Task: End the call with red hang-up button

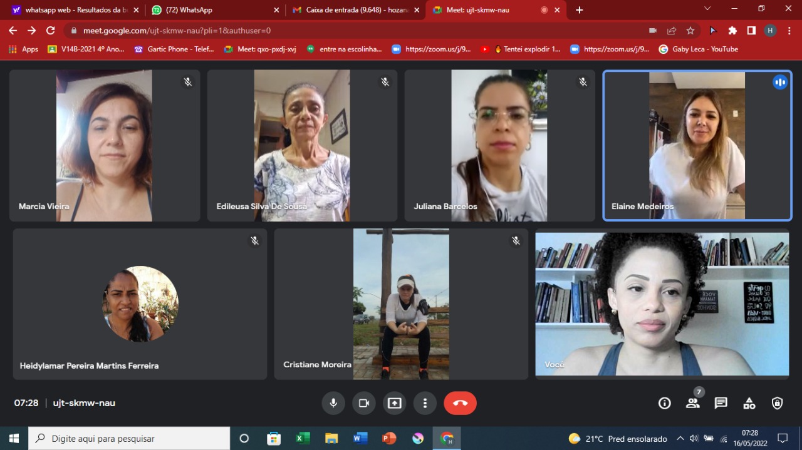Action: point(460,403)
